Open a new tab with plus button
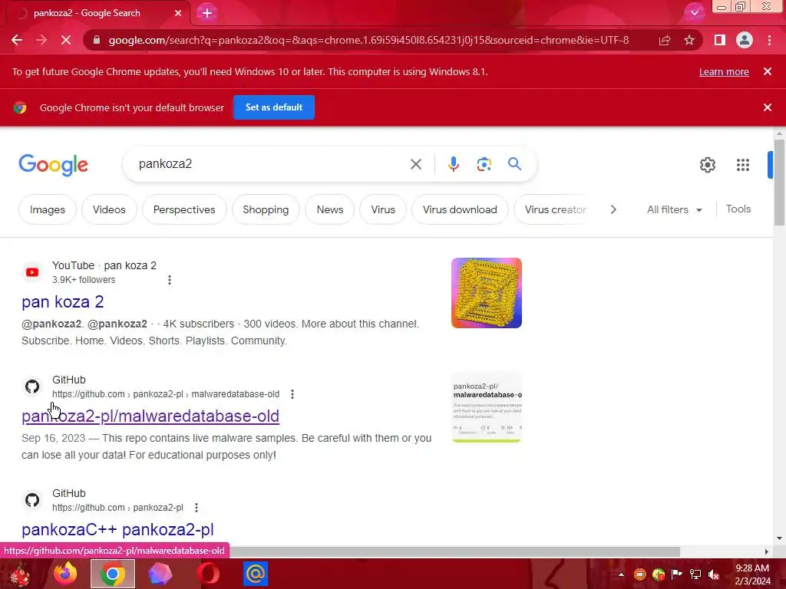Screen dimensions: 786x589 [207, 13]
